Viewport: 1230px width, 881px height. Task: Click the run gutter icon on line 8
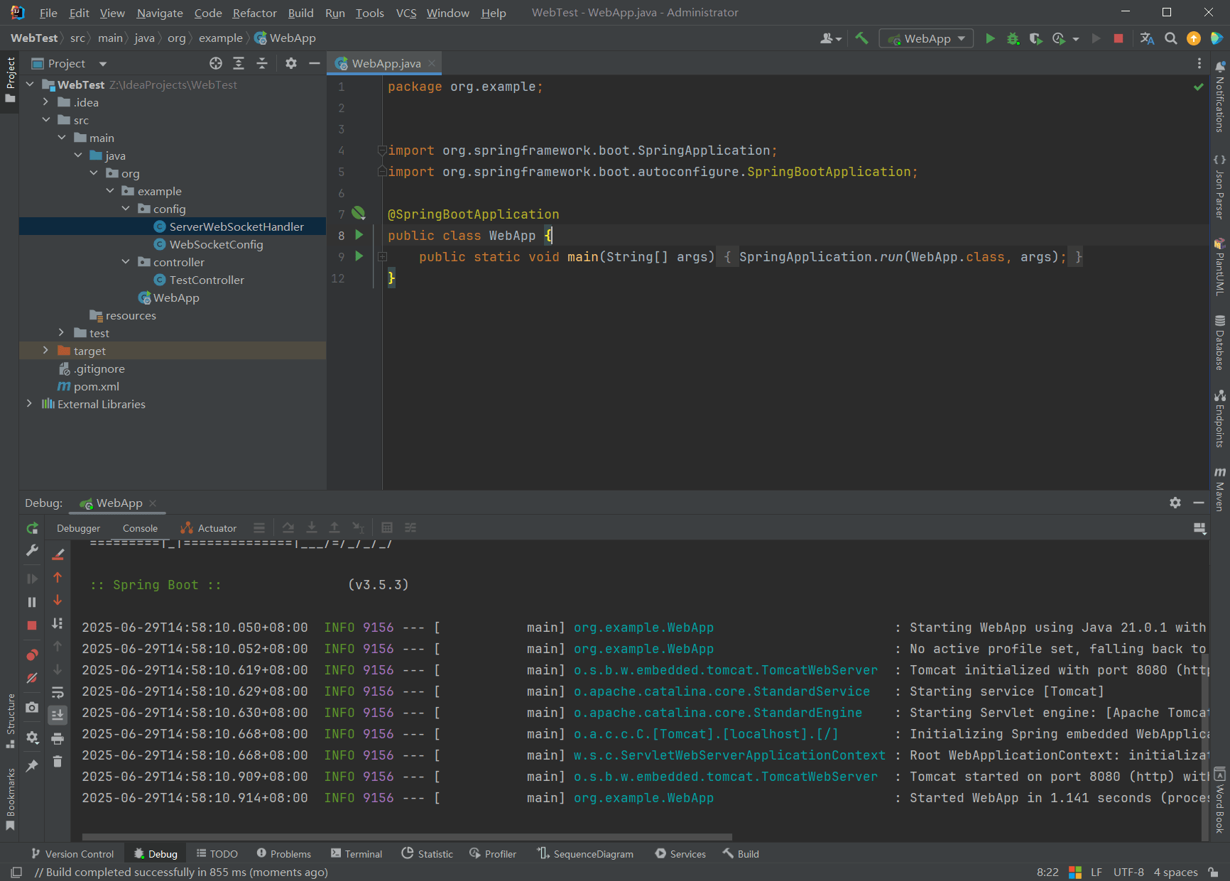359,235
